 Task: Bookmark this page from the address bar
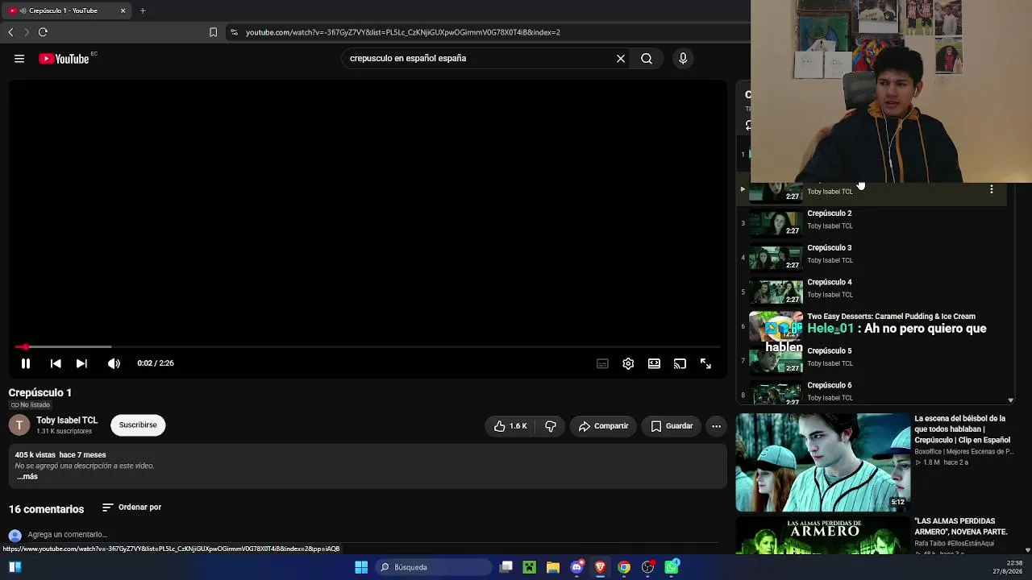pos(213,32)
